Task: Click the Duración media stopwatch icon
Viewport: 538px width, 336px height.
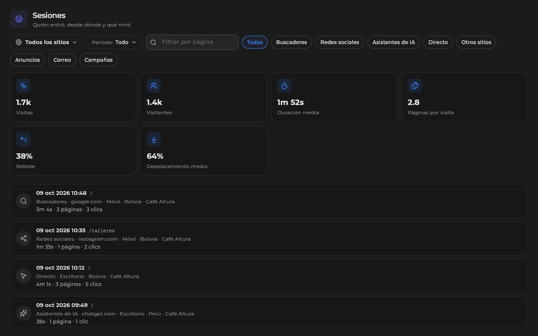Action: coord(284,86)
